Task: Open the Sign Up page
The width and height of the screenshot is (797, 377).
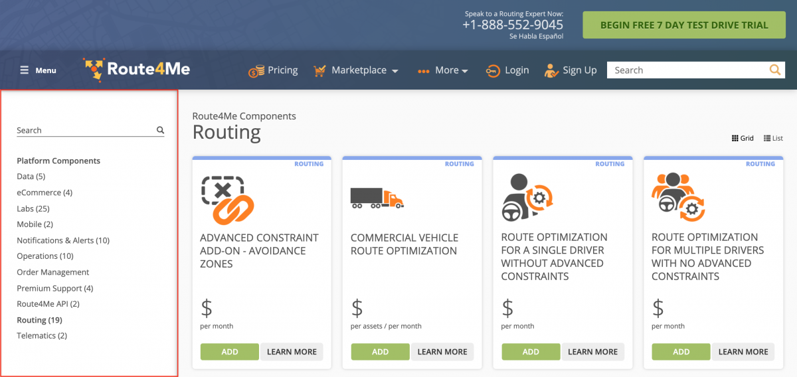Action: (580, 70)
